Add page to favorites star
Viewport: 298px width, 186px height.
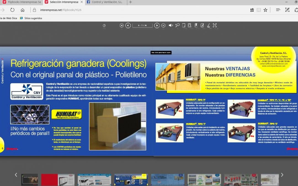(265, 10)
